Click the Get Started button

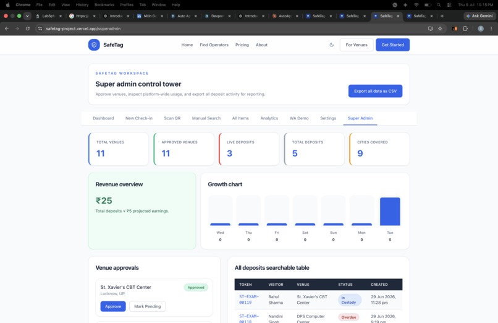(x=392, y=45)
